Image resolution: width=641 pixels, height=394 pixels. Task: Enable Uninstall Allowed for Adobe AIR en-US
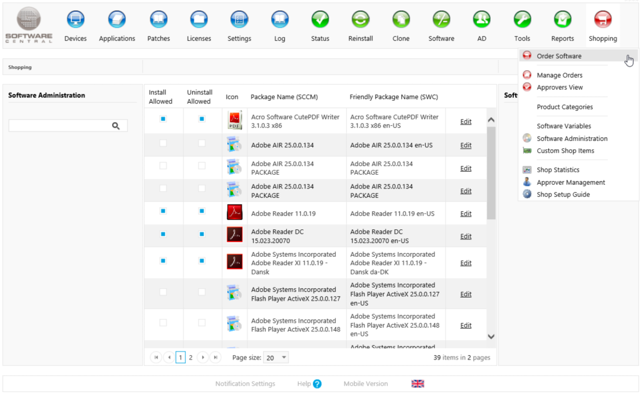(x=202, y=143)
